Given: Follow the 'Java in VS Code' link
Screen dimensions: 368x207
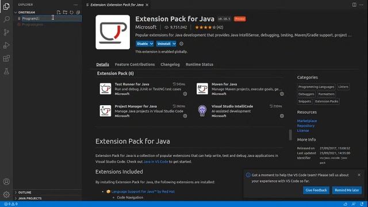Looking at the screenshot, I should coord(156,162).
